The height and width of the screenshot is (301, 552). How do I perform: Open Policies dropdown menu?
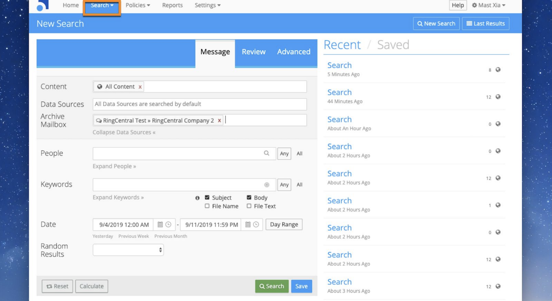[138, 5]
